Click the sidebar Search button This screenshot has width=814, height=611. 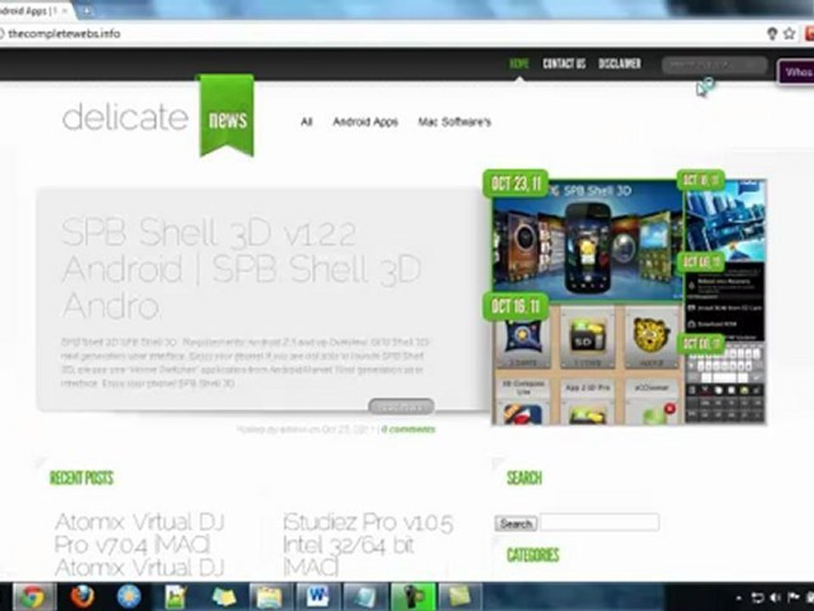(x=516, y=524)
